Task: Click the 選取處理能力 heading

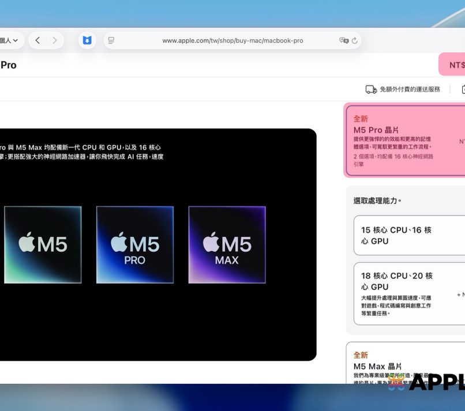Action: coord(377,201)
